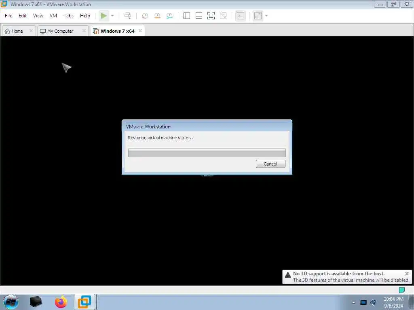The width and height of the screenshot is (414, 310).
Task: Toggle the library sidebar view icon
Action: click(x=187, y=16)
